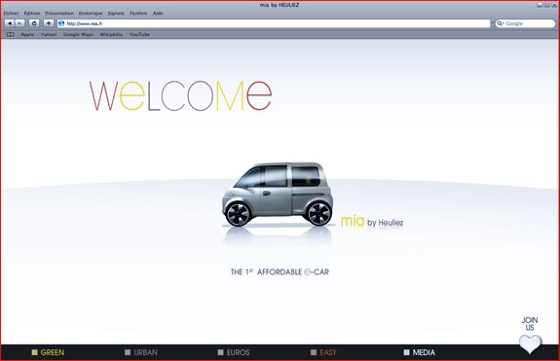The width and height of the screenshot is (560, 361).
Task: Reload the page with the refresh icon
Action: 34,23
